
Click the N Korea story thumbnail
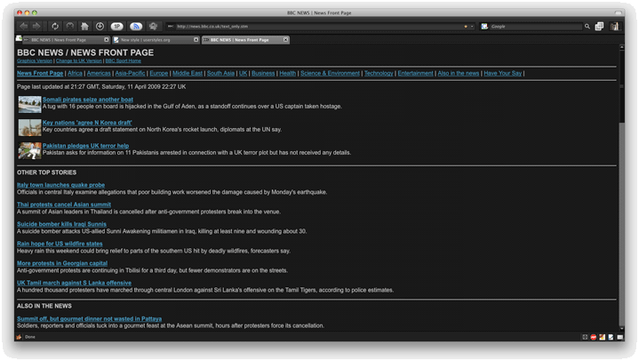(29, 128)
